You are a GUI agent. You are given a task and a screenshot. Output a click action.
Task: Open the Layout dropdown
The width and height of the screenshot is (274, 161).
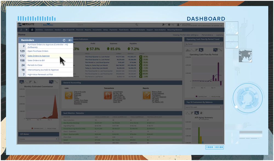click(220, 35)
